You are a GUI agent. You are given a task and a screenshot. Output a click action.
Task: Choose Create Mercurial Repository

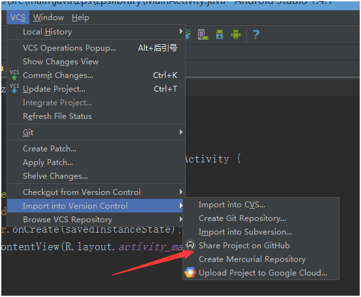pos(261,259)
